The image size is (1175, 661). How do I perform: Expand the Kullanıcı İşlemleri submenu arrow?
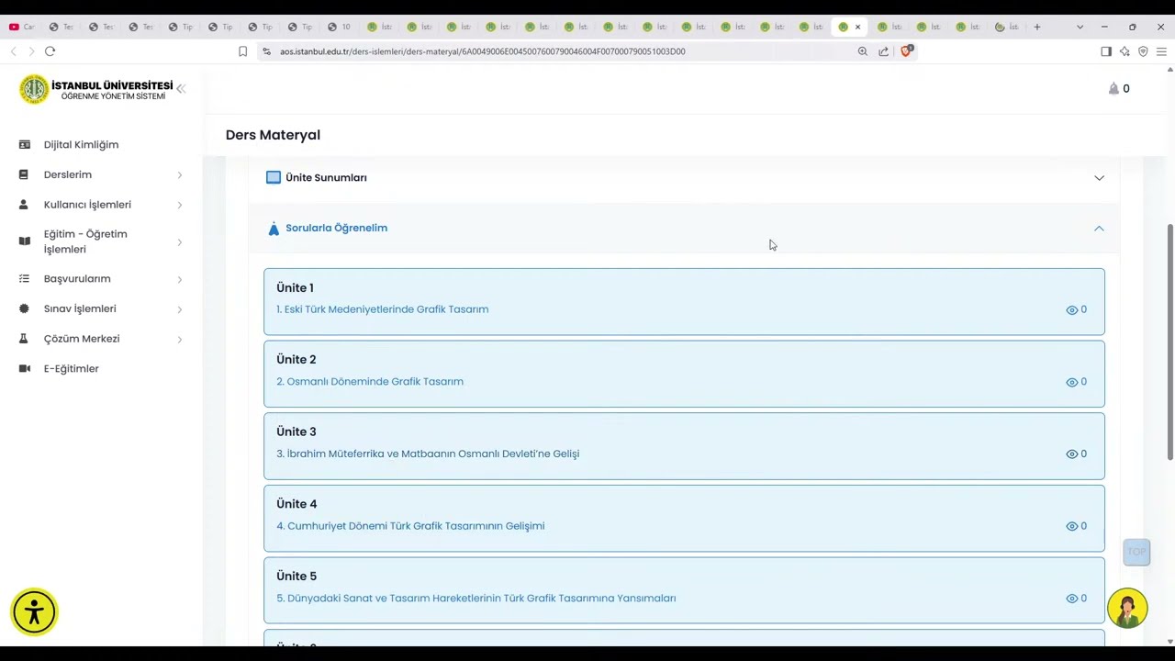(179, 205)
